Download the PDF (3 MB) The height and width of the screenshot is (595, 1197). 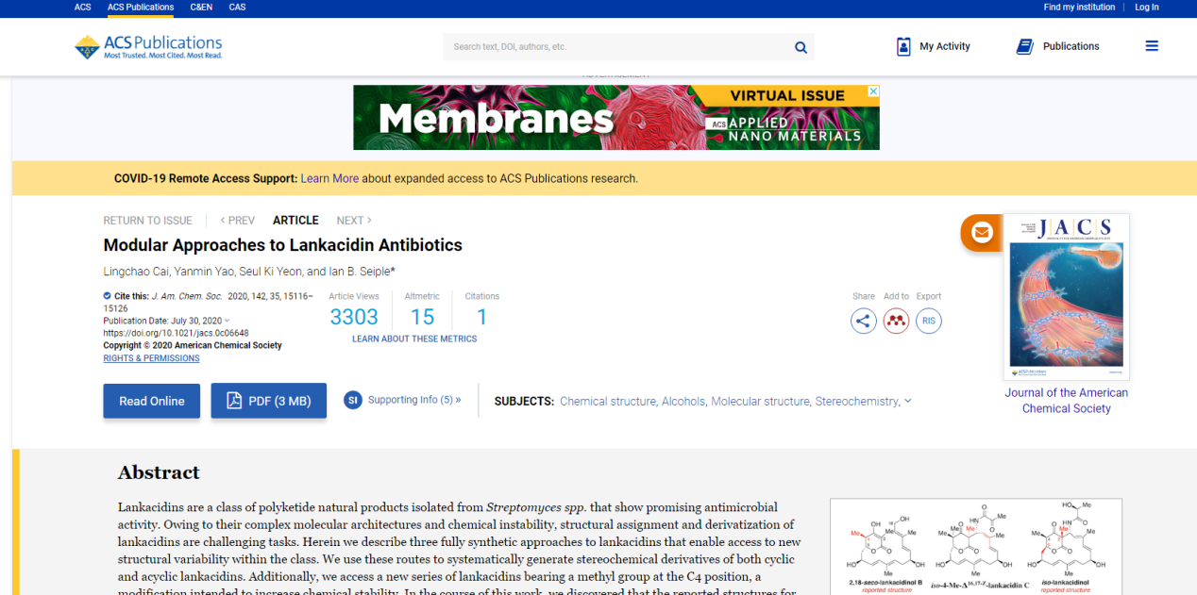tap(268, 401)
